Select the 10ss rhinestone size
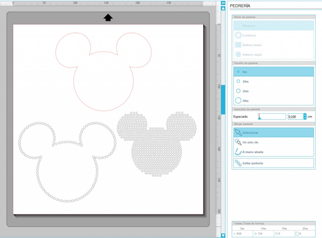This screenshot has height=238, width=322. 274,81
